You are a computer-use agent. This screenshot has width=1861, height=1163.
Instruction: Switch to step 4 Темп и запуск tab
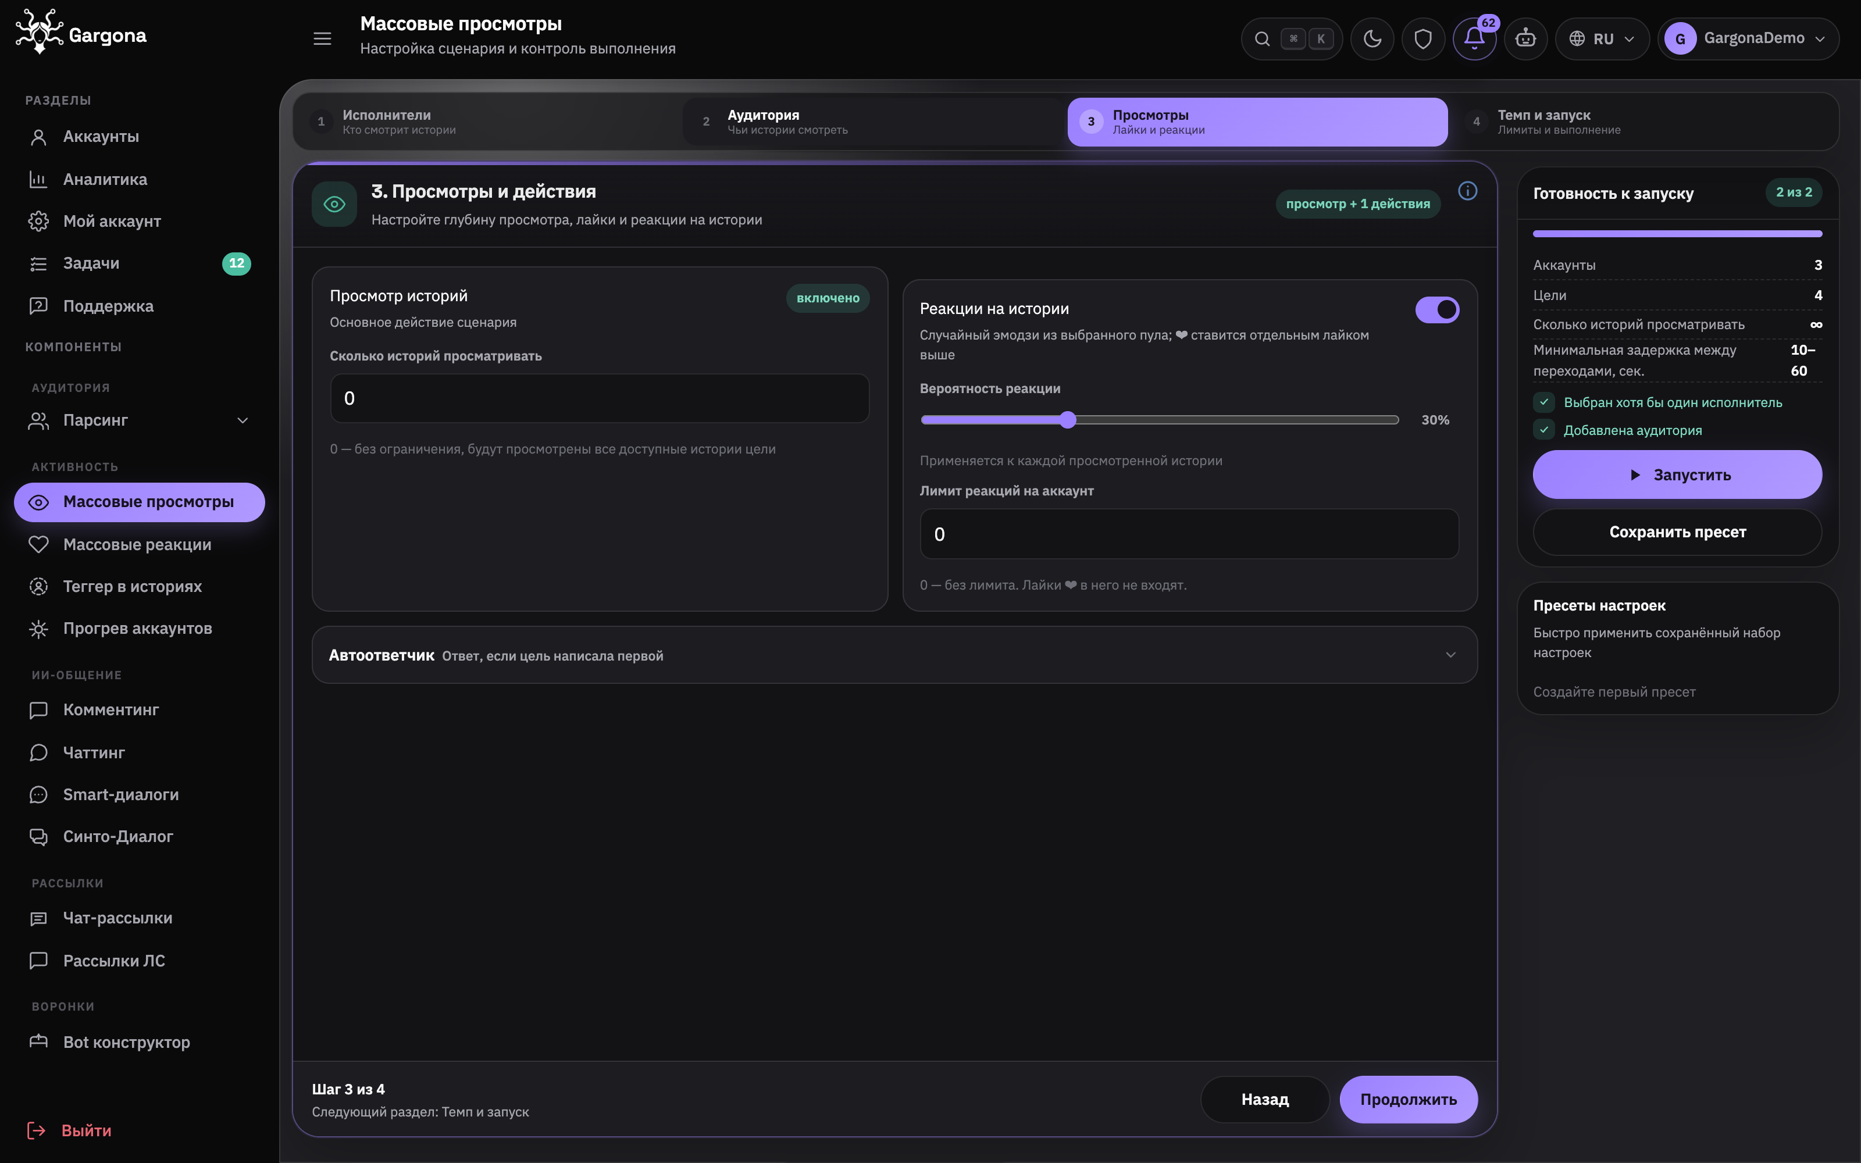1643,122
